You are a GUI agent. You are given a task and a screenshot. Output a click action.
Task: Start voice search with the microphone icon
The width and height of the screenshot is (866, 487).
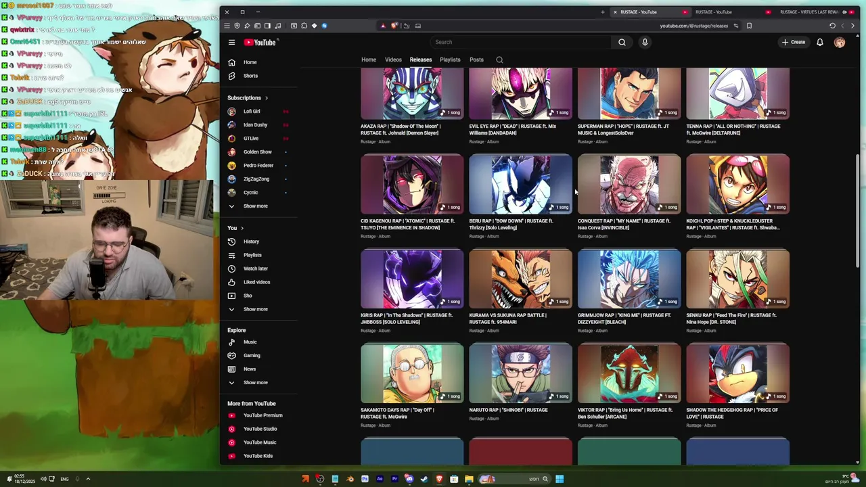tap(645, 42)
